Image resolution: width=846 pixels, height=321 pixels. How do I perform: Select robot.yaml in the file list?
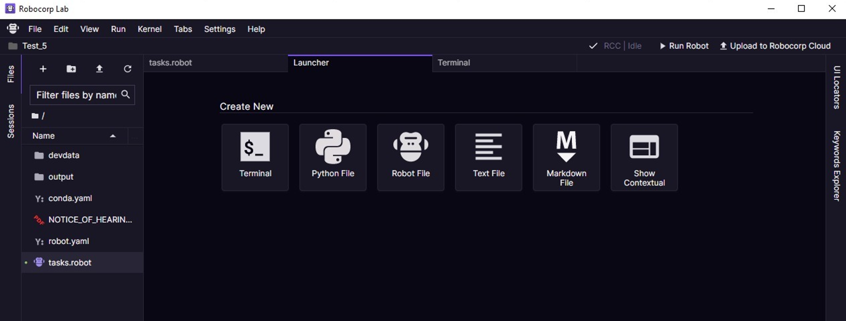tap(82, 241)
